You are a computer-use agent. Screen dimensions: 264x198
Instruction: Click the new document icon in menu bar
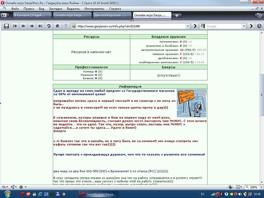click(x=4, y=9)
